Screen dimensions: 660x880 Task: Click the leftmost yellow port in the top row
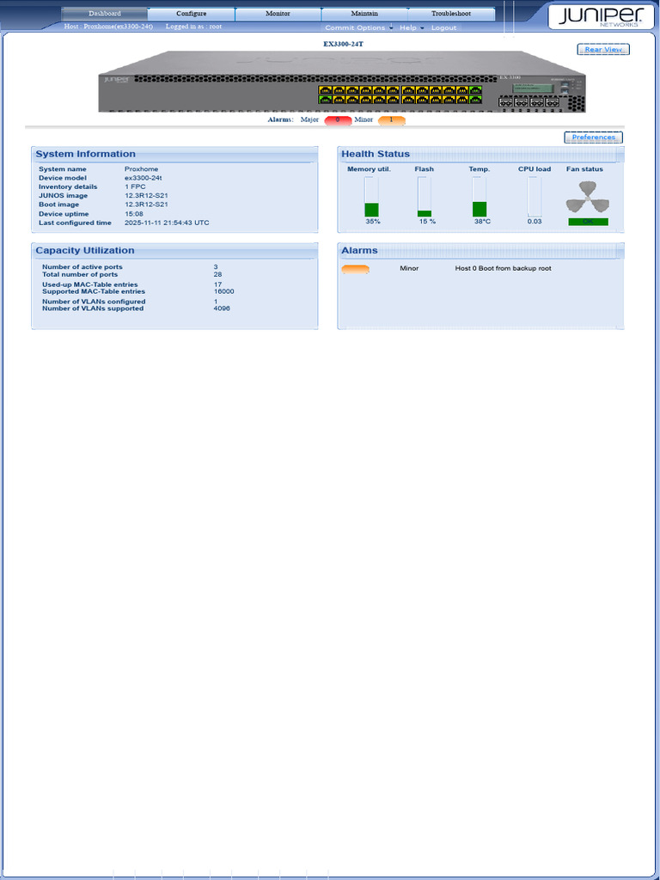[x=324, y=89]
